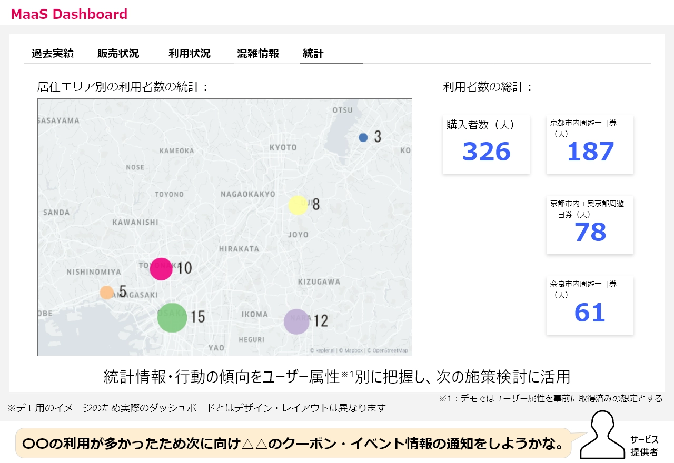Click the green map marker on Osaka
The image size is (674, 463).
tap(172, 317)
